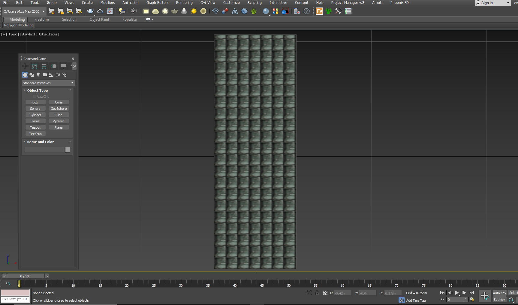
Task: Click the Teapot primitive button
Action: 35,127
